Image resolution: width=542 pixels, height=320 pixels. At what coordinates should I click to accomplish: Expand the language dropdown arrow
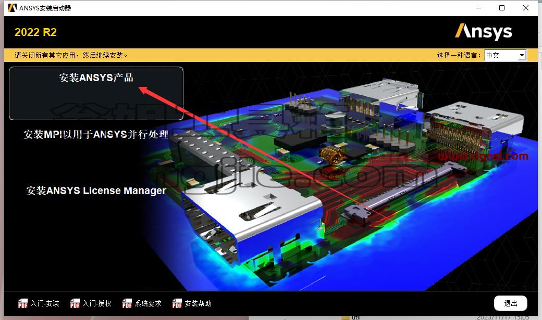(522, 55)
